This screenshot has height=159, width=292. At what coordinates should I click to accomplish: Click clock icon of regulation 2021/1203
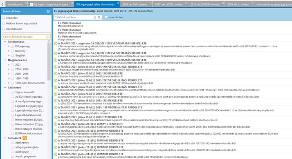56,101
